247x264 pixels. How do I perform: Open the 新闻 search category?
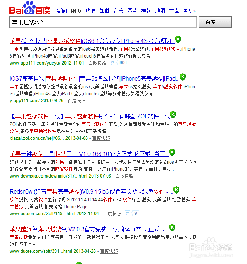point(62,11)
